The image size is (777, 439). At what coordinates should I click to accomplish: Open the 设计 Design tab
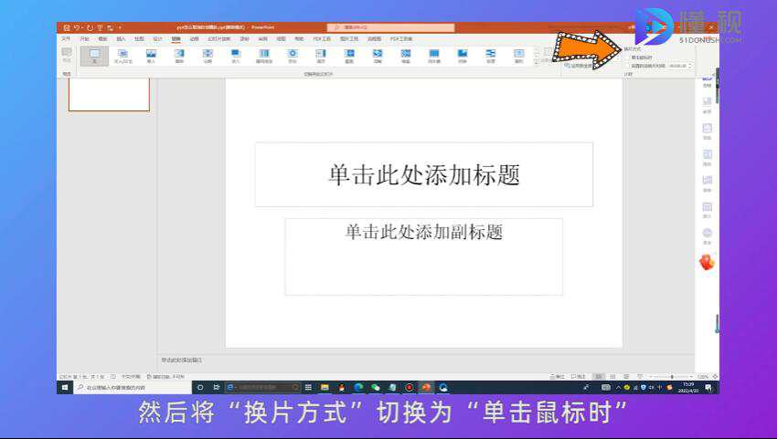(157, 38)
